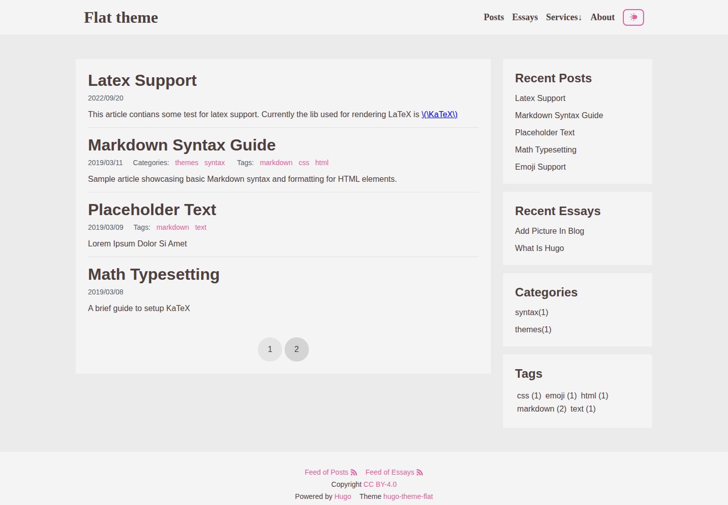Select syntax(1) in Categories sidebar
Image resolution: width=728 pixels, height=505 pixels.
point(532,312)
